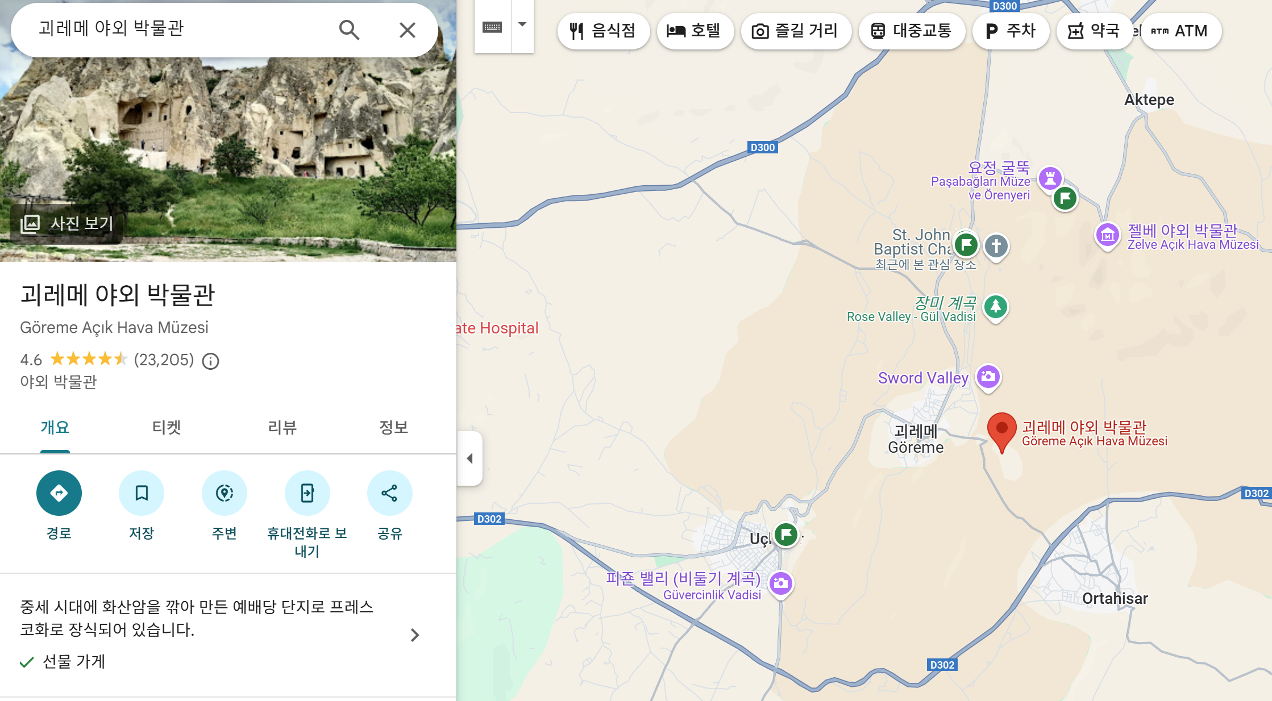The width and height of the screenshot is (1272, 701).
Task: Collapse the side panel with the arrow
Action: (x=470, y=458)
